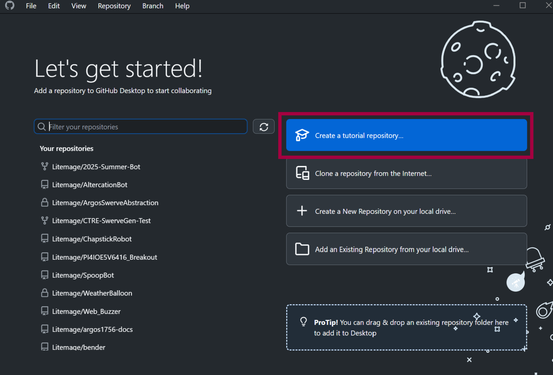Screen dimensions: 553x375
Task: Select Litemage/AltercationBot from your repositories
Action: [x=89, y=185]
